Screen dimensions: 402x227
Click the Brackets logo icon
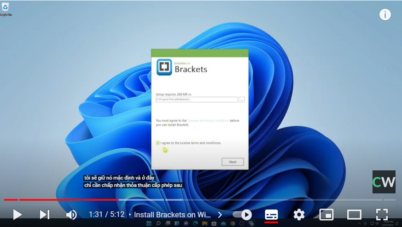pyautogui.click(x=164, y=67)
